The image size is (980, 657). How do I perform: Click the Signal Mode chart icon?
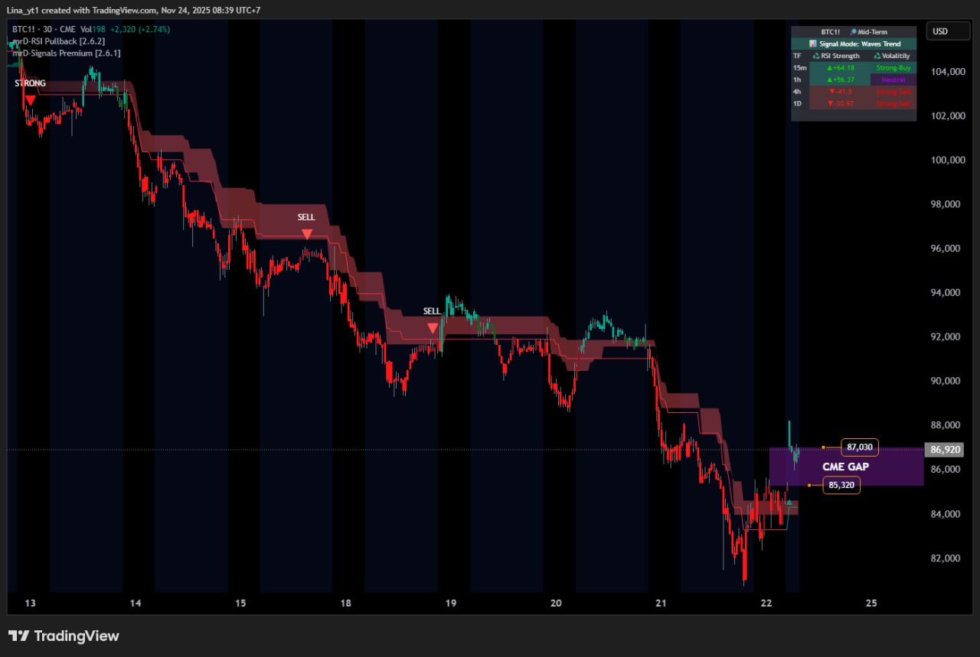[x=813, y=44]
